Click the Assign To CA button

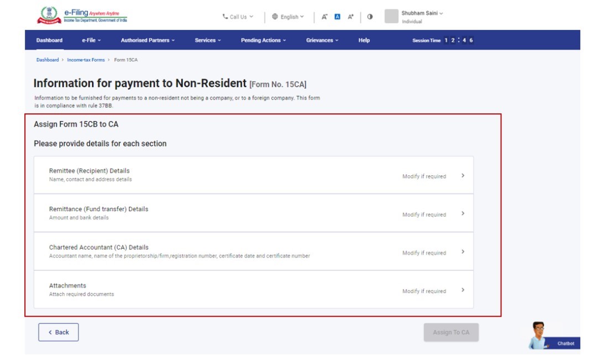(x=451, y=332)
